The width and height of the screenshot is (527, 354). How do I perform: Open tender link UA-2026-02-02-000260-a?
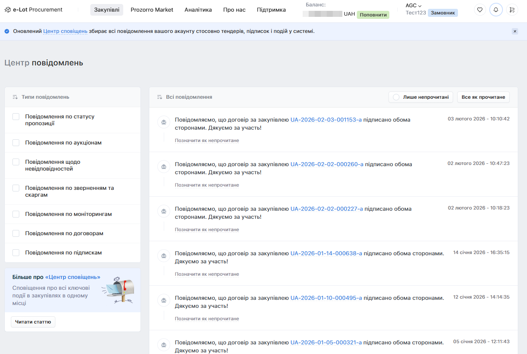[x=327, y=164]
